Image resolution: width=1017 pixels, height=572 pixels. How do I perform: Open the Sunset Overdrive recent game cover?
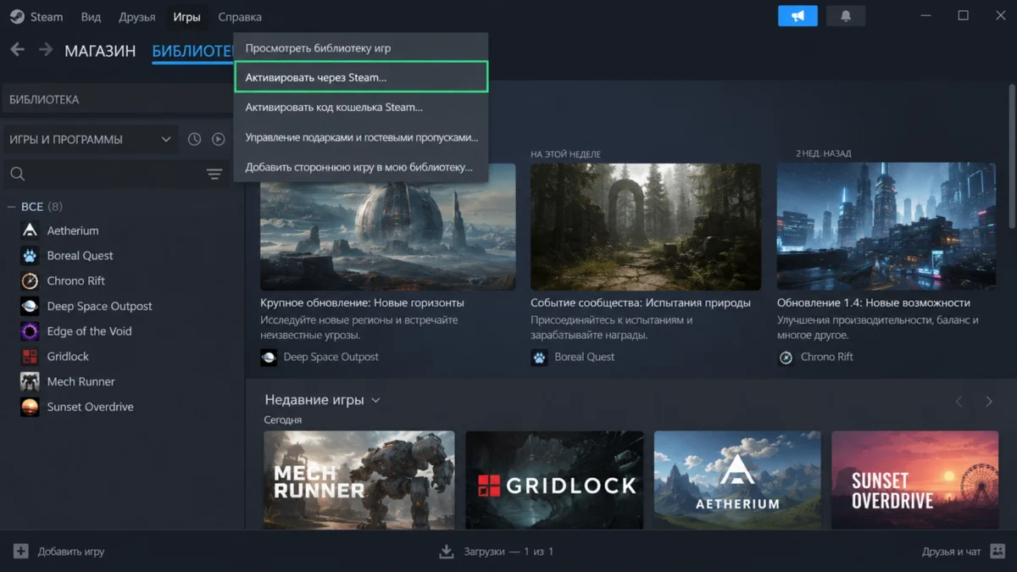(914, 480)
